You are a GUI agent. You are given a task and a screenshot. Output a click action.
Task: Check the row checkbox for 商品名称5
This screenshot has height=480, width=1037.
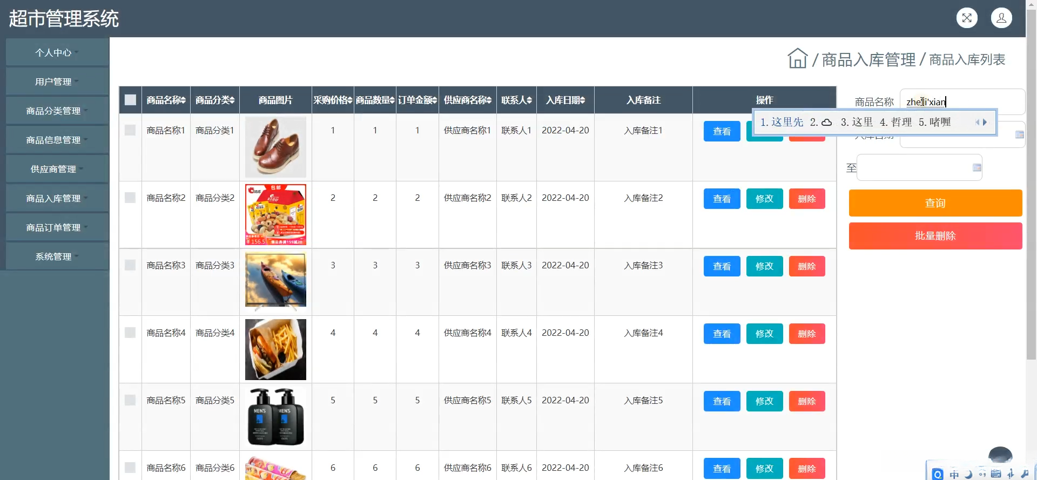(x=130, y=400)
